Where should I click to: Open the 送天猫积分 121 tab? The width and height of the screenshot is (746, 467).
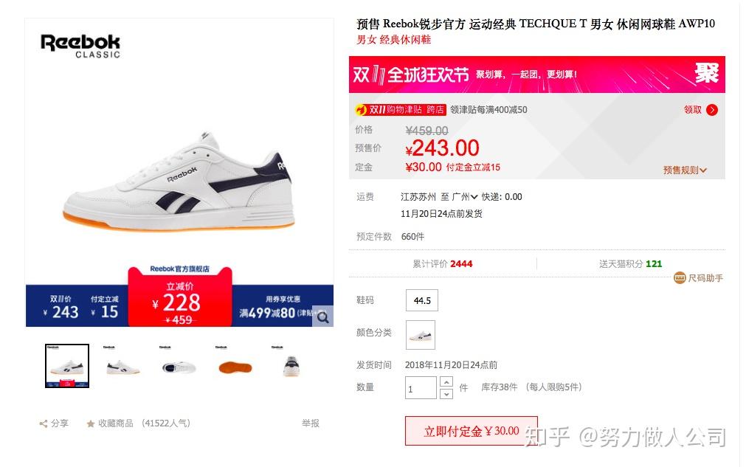click(630, 264)
